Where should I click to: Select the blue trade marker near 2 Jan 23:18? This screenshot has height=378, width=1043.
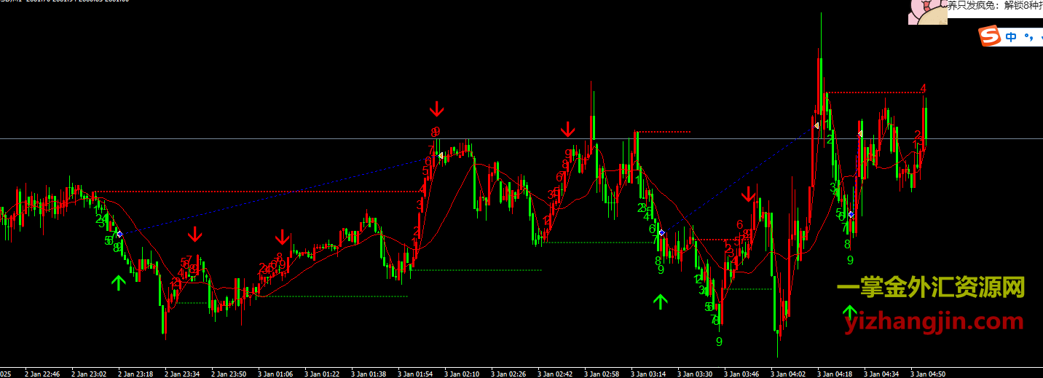point(119,234)
